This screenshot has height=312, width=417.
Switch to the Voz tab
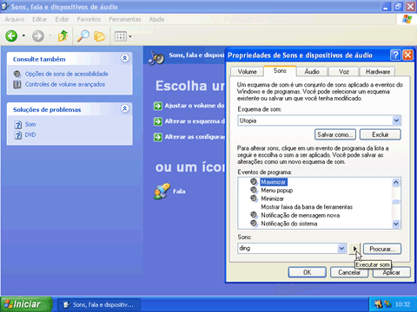344,72
